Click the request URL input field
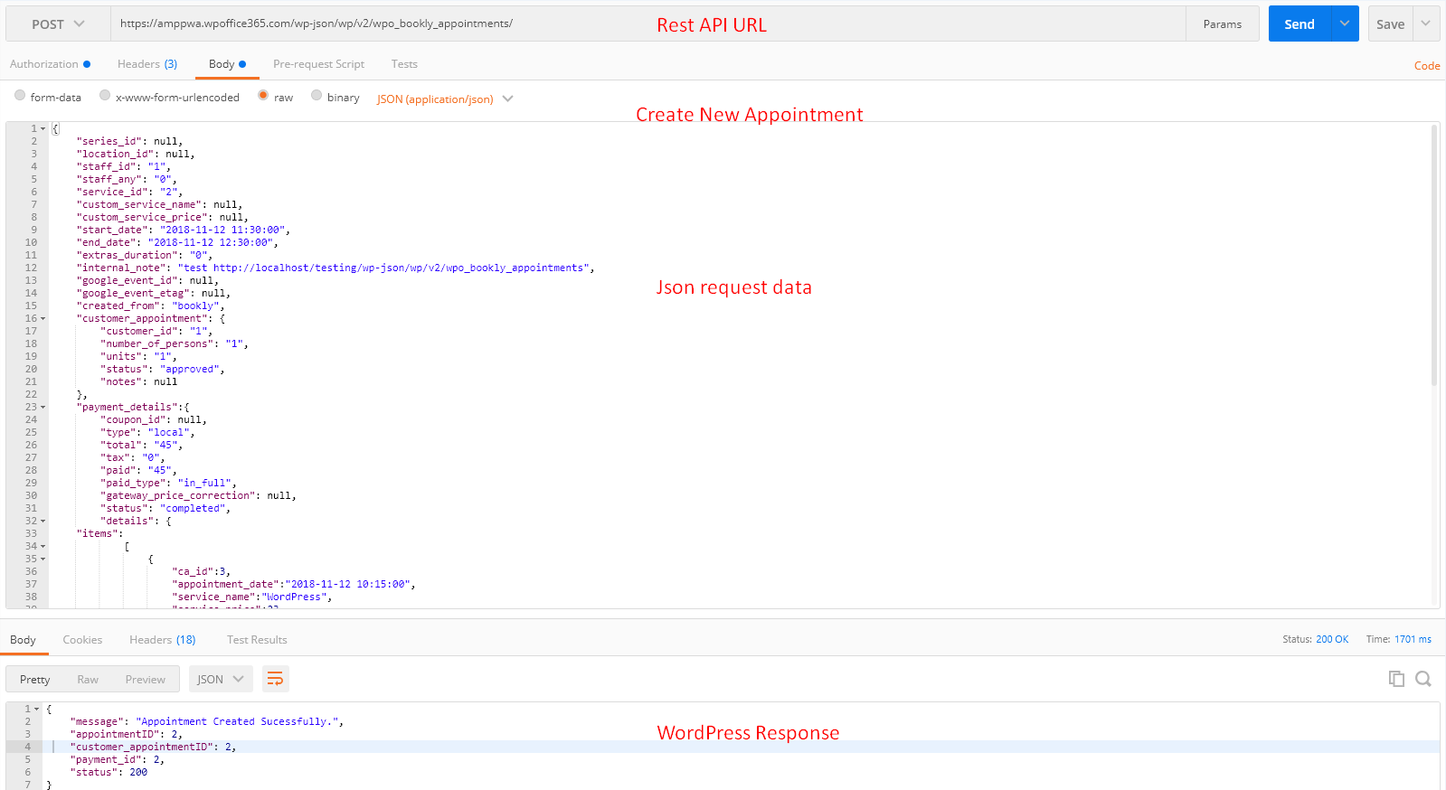The height and width of the screenshot is (790, 1446). pos(647,24)
